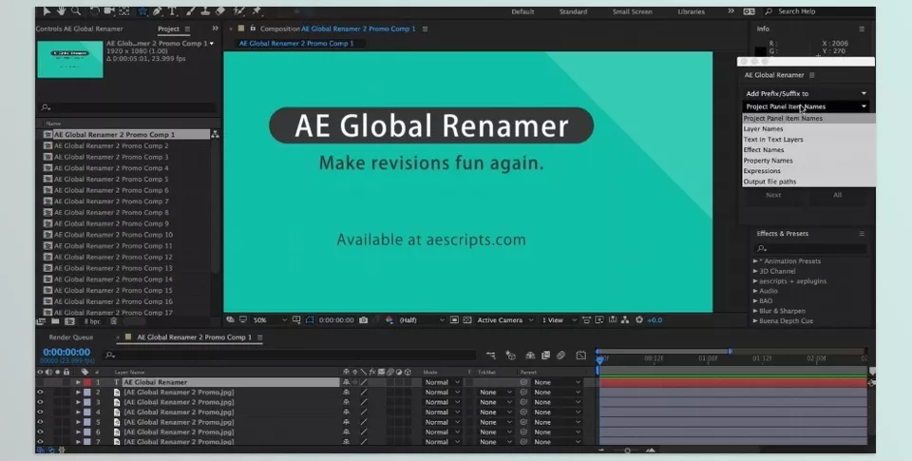Select the Clone Stamp tool
The height and width of the screenshot is (461, 912).
205,11
